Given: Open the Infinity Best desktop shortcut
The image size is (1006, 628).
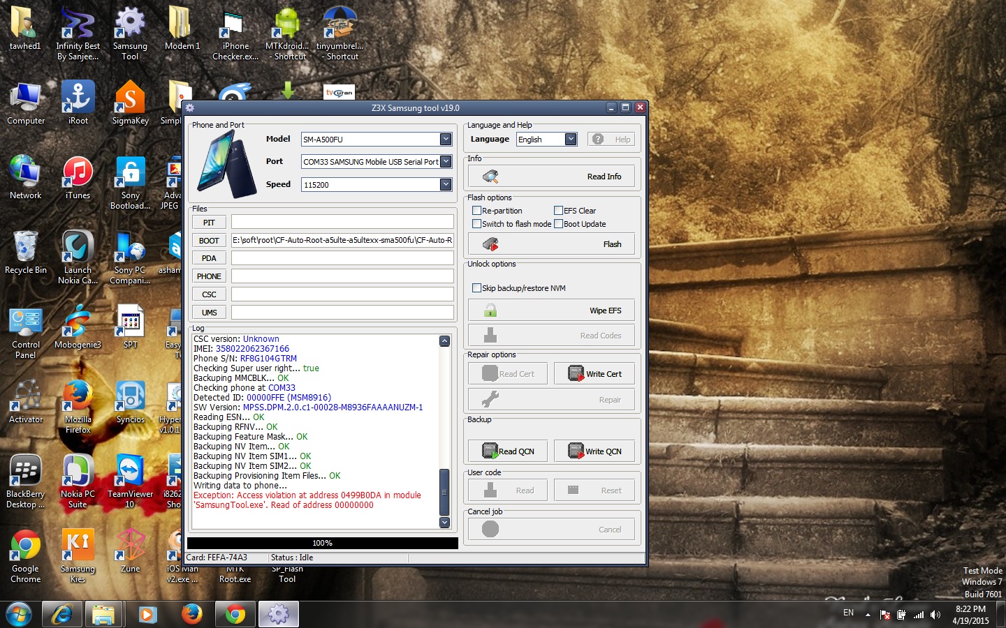Looking at the screenshot, I should point(78,33).
